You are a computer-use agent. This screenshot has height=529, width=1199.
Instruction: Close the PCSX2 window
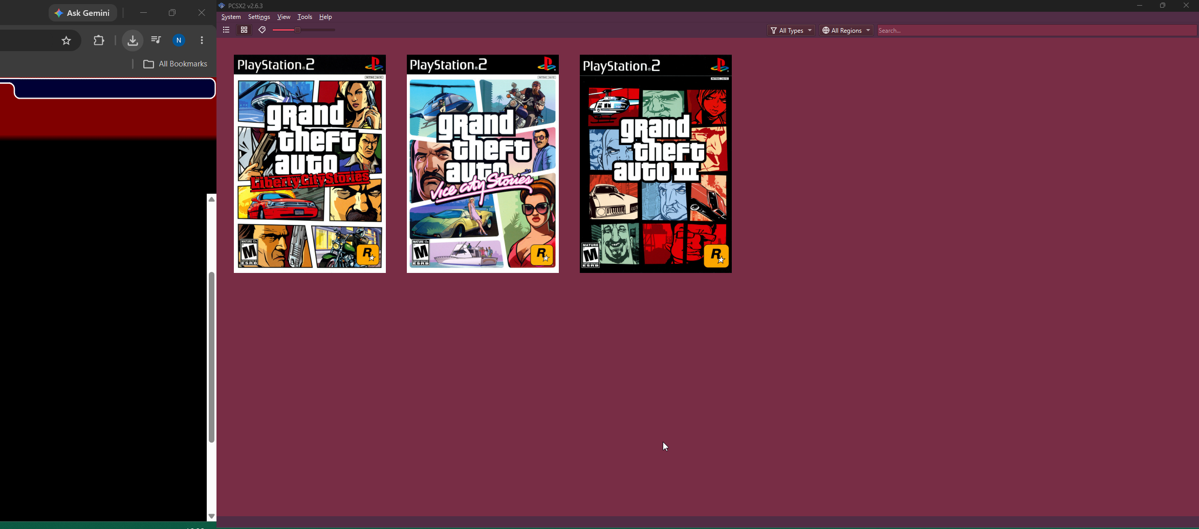[1186, 6]
